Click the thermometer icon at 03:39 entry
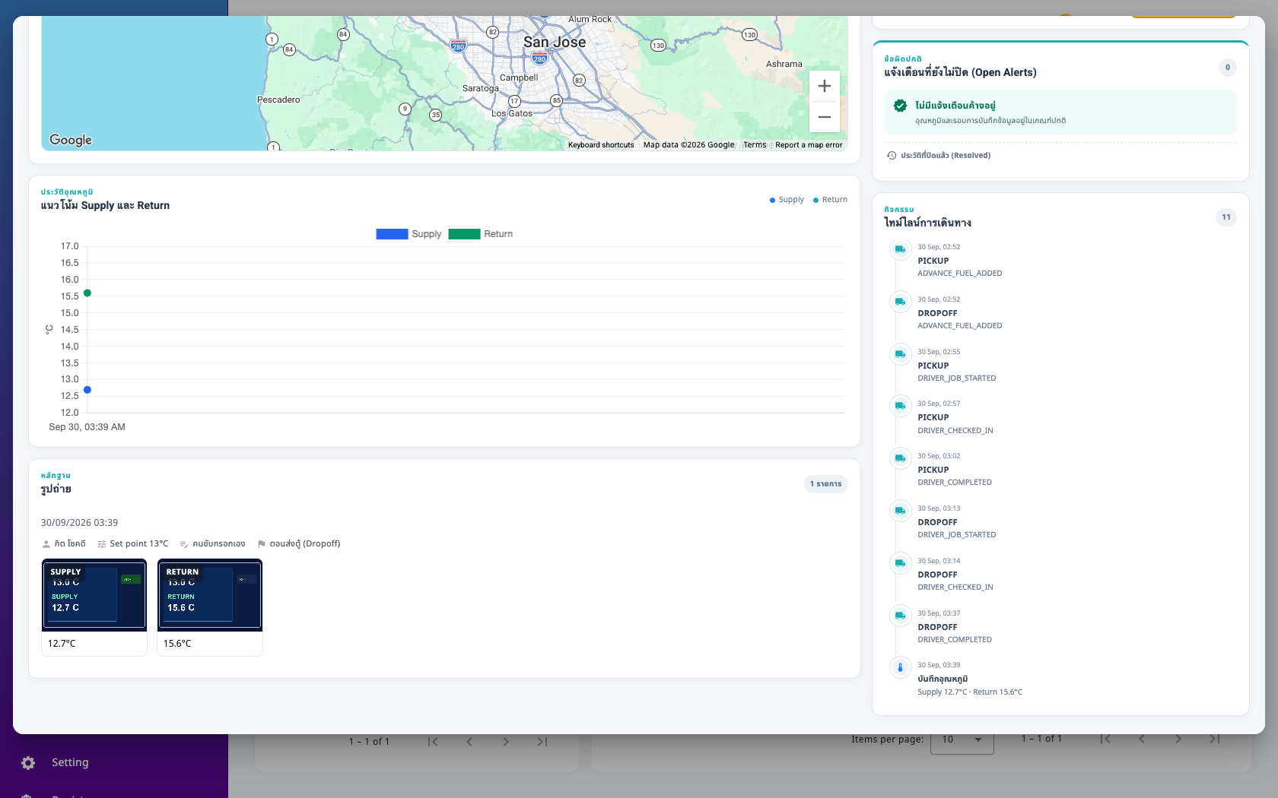Image resolution: width=1278 pixels, height=798 pixels. (x=900, y=667)
